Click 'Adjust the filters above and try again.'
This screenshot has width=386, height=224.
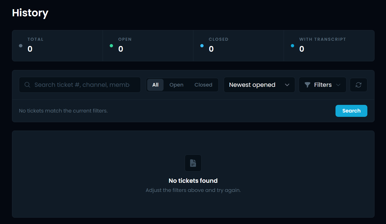click(193, 190)
